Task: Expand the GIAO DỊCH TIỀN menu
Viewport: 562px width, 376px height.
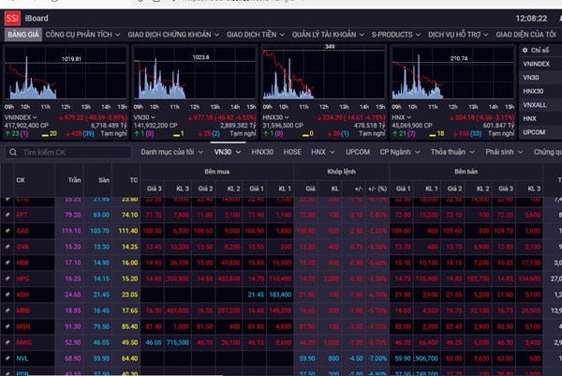Action: click(256, 35)
